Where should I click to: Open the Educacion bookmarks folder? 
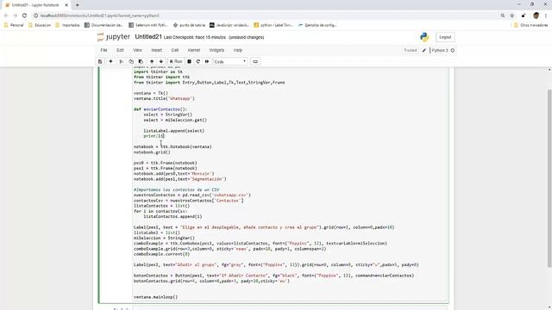click(40, 25)
